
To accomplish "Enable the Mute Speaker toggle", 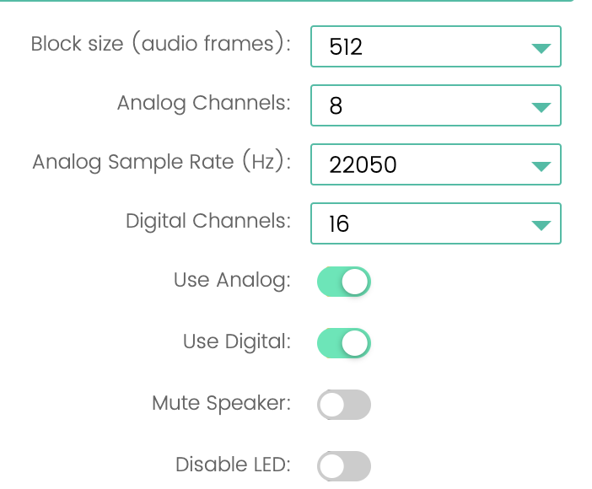I will pyautogui.click(x=344, y=405).
